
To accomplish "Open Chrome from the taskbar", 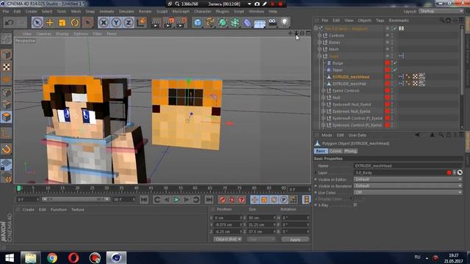I will (52, 257).
